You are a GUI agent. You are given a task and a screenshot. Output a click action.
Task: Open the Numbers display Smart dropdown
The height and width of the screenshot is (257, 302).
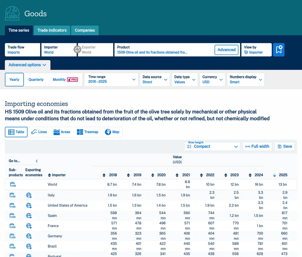point(246,80)
